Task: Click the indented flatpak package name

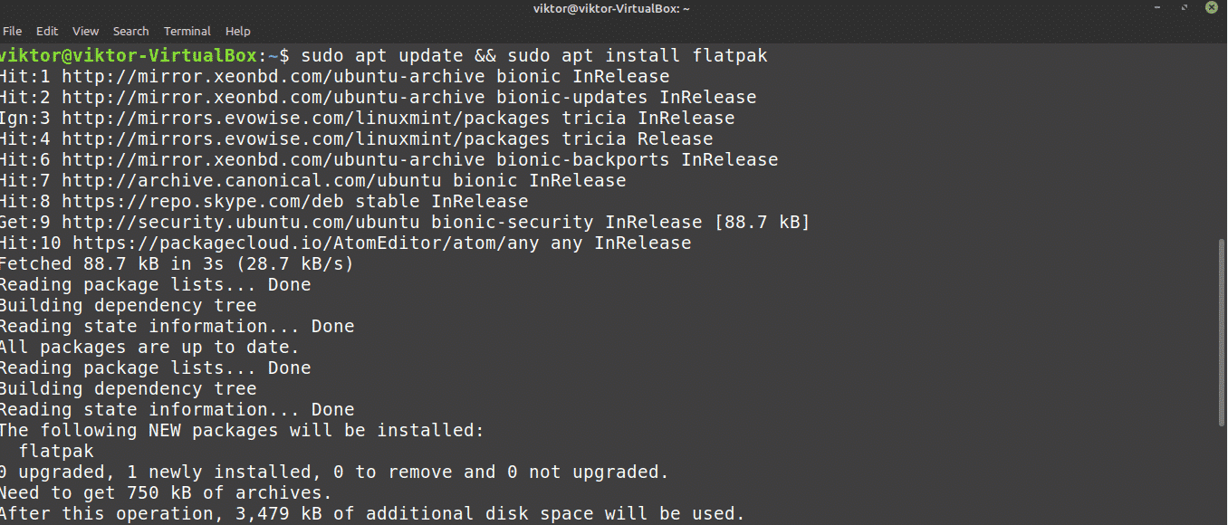Action: (56, 451)
